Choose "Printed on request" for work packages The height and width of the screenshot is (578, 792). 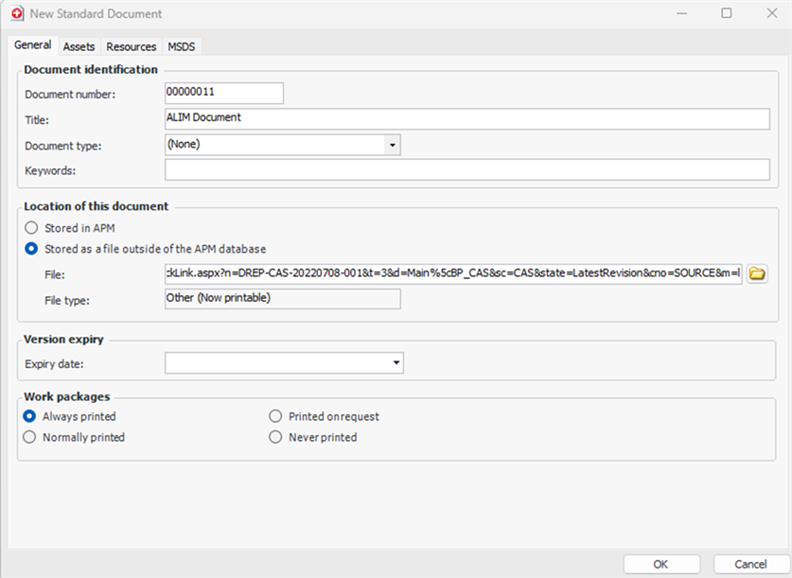275,415
